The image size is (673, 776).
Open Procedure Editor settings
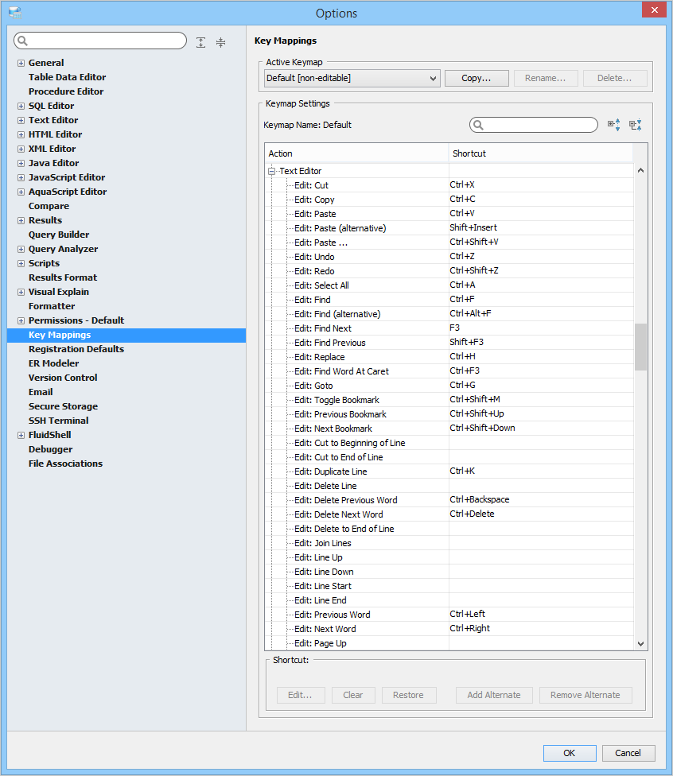point(66,91)
